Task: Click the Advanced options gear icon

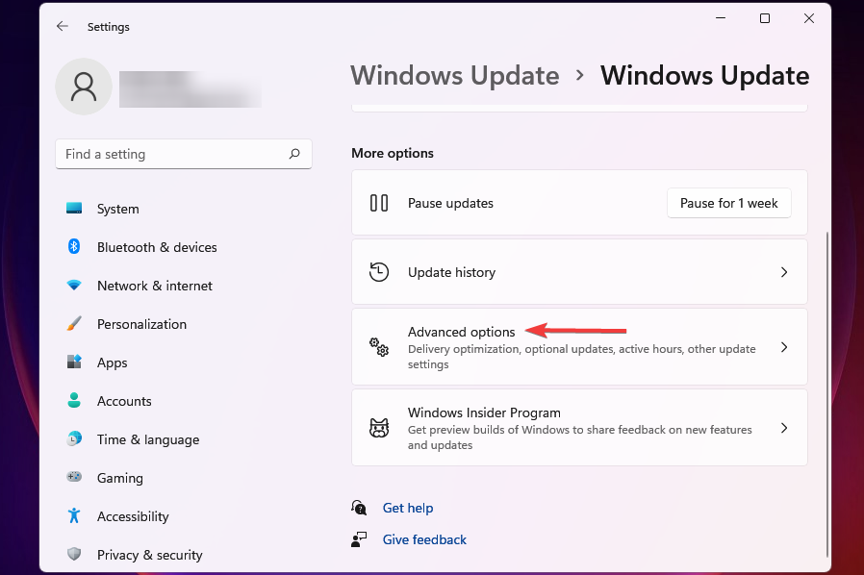Action: click(x=378, y=347)
